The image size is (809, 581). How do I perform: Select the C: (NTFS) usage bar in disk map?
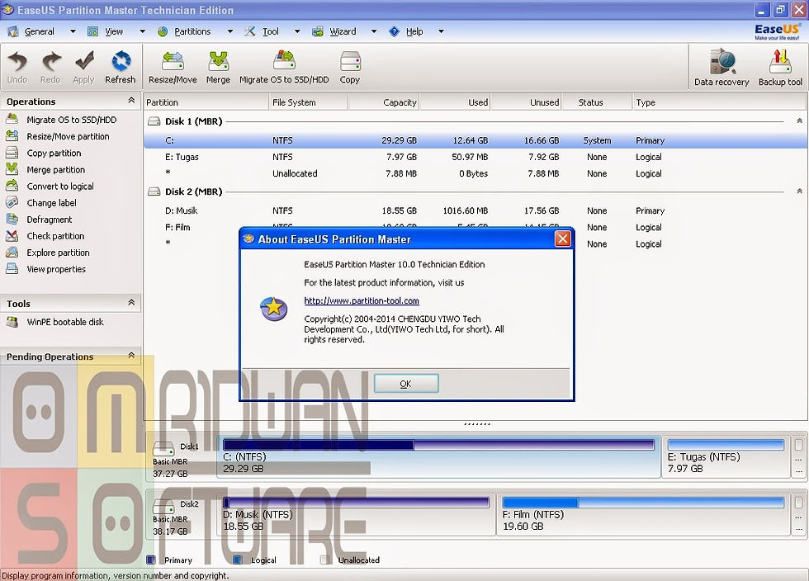[x=438, y=445]
